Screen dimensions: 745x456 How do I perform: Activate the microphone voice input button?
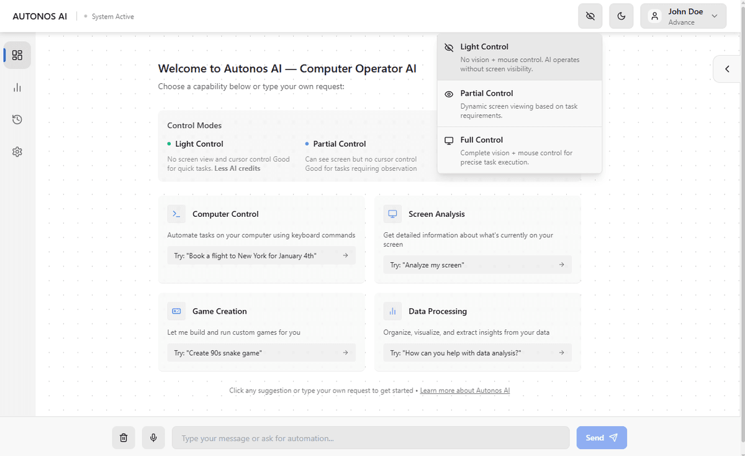153,438
